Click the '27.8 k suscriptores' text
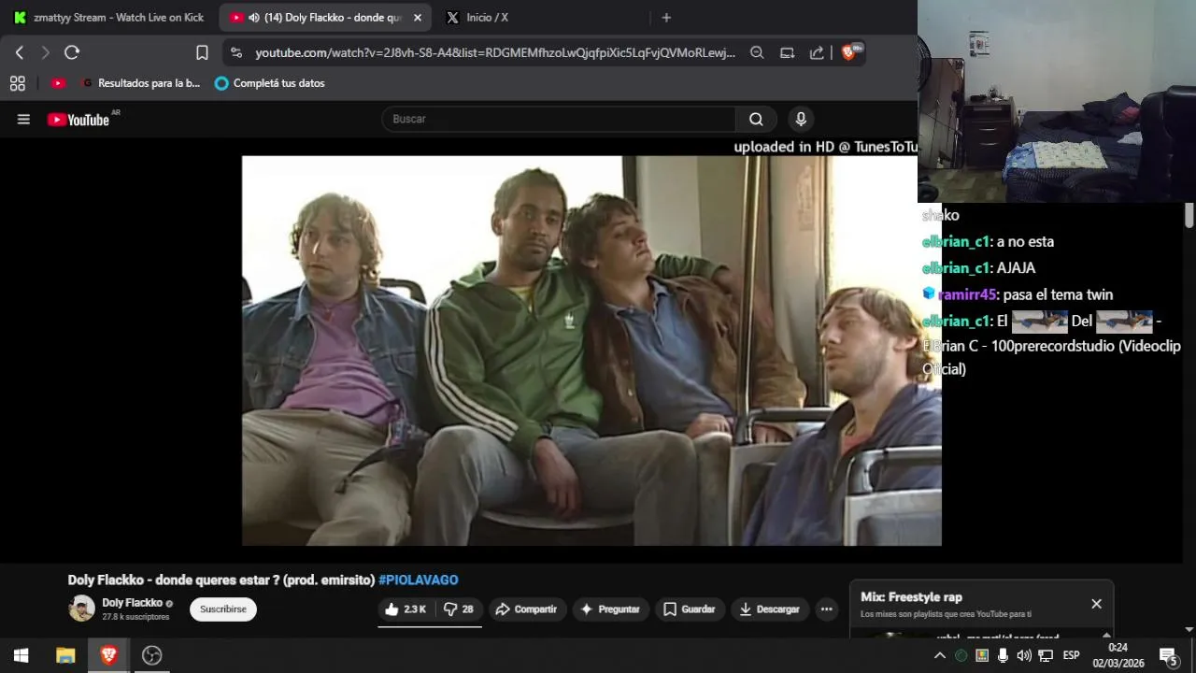Image resolution: width=1196 pixels, height=673 pixels. [x=135, y=617]
